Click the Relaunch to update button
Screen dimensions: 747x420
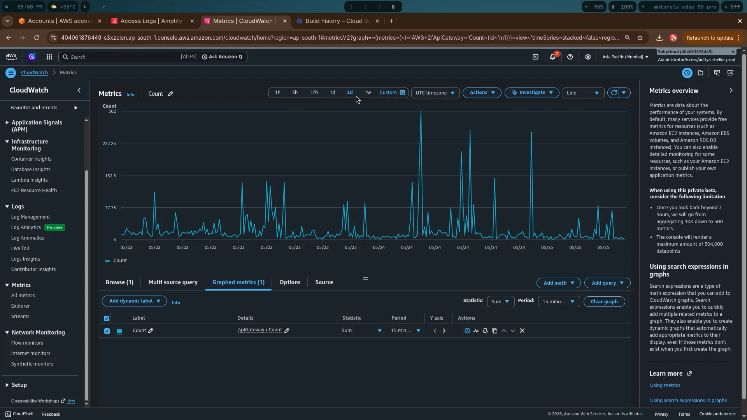(710, 38)
